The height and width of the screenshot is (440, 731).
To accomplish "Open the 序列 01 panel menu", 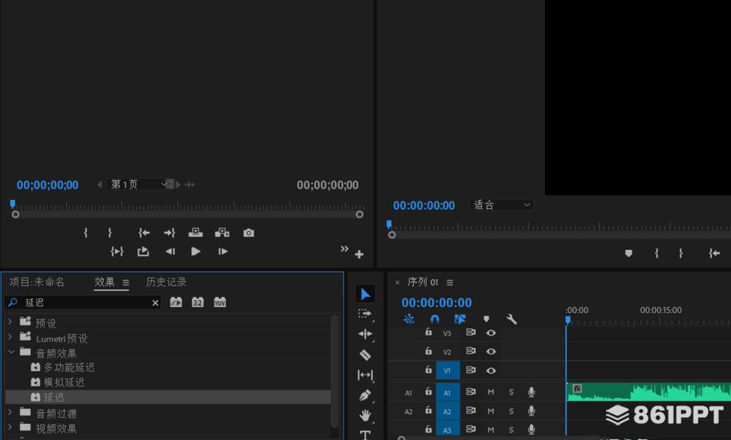I will click(450, 283).
